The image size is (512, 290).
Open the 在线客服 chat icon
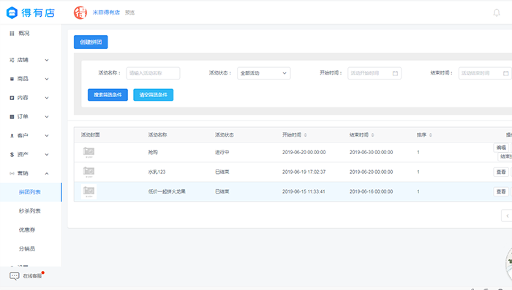tap(15, 276)
